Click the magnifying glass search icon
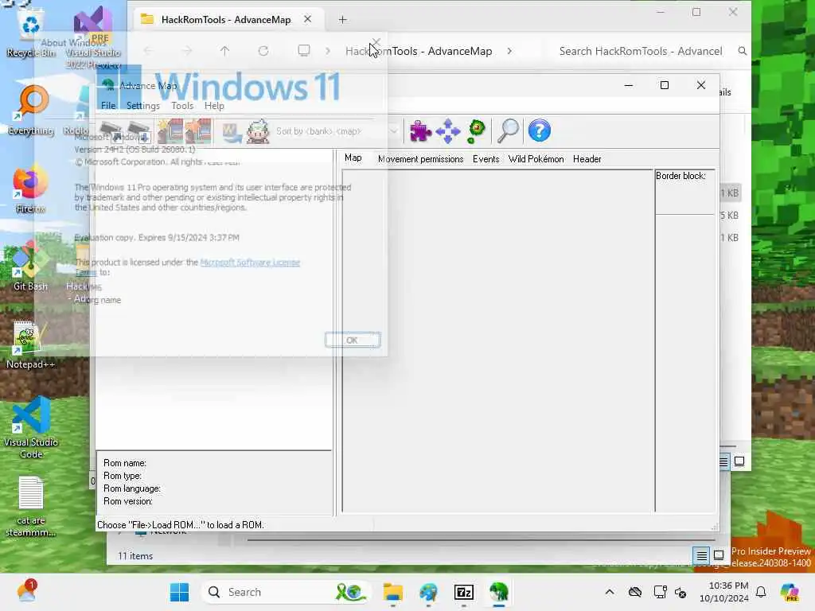815x611 pixels. [508, 131]
